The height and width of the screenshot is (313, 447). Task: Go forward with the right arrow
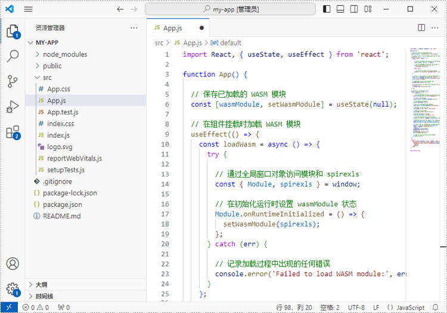(134, 9)
